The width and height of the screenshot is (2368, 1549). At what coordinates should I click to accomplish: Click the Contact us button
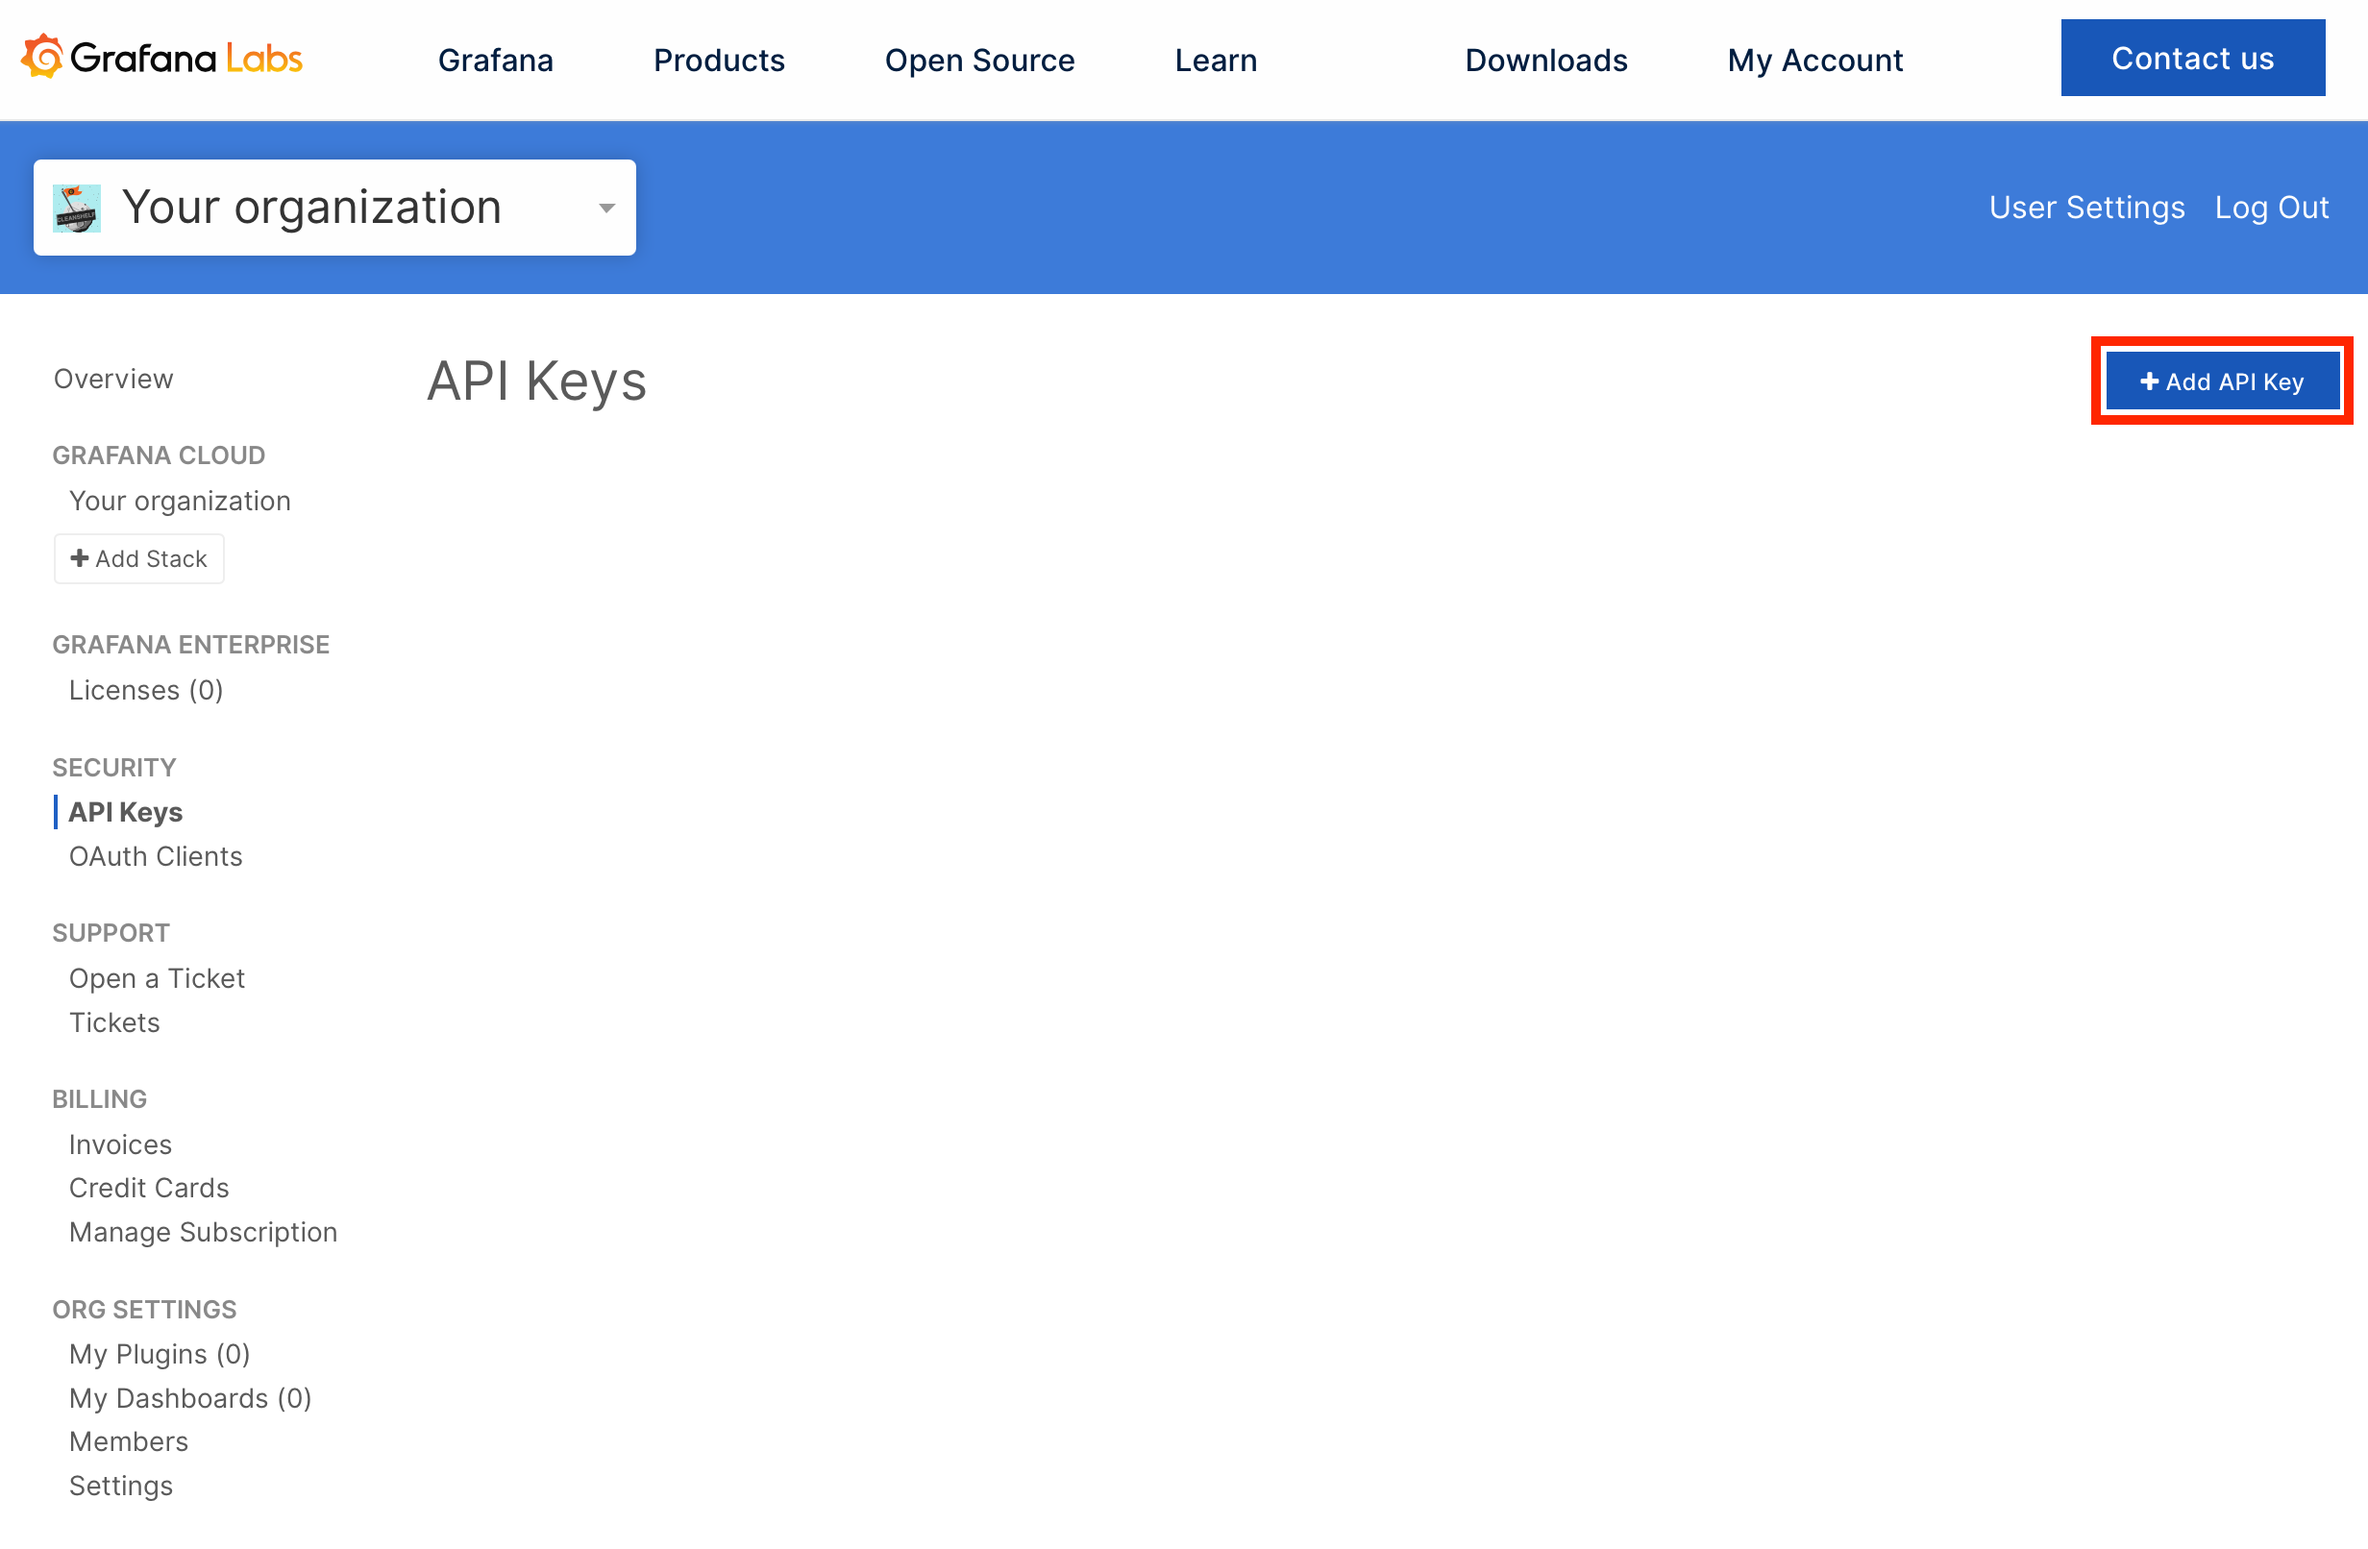click(x=2192, y=58)
